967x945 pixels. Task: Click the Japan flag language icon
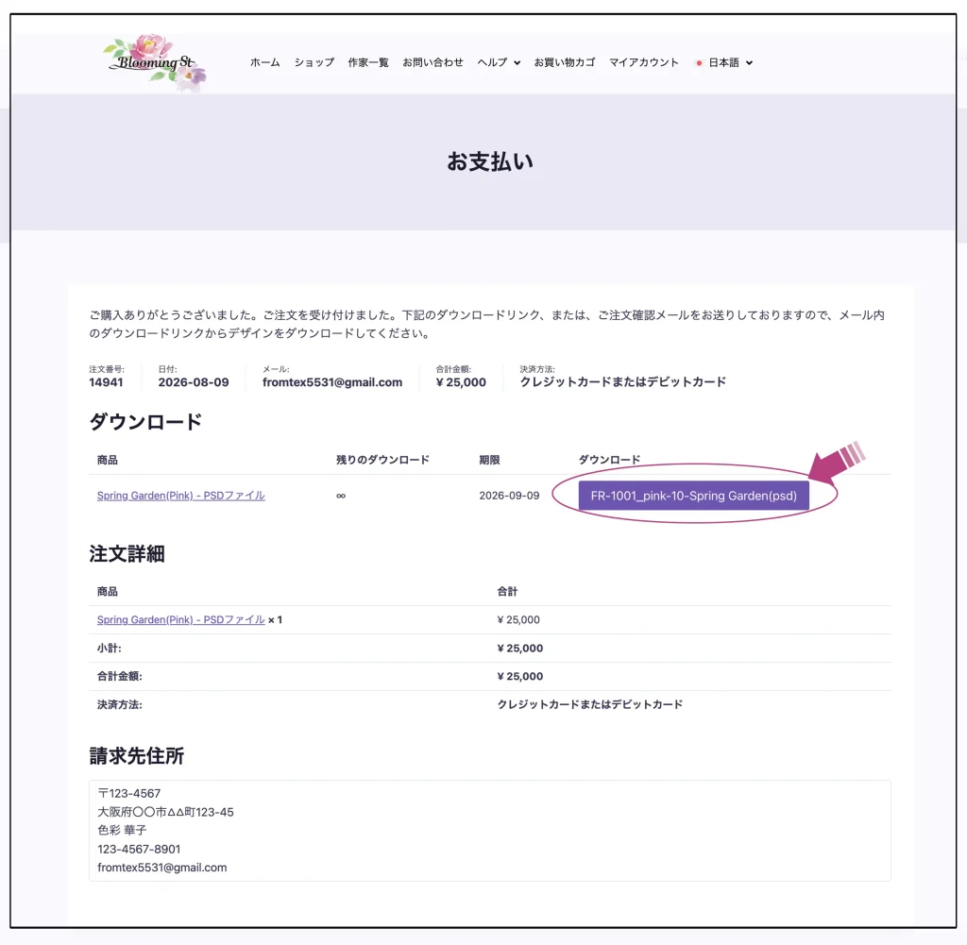point(699,63)
